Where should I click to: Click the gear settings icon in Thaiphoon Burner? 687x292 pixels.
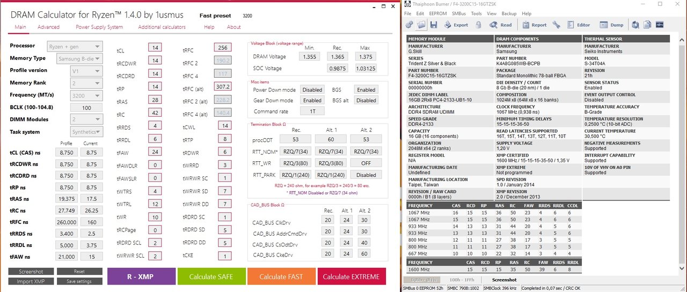410,25
